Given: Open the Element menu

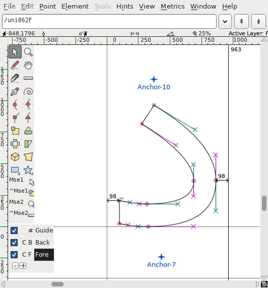Looking at the screenshot, I should click(x=75, y=6).
